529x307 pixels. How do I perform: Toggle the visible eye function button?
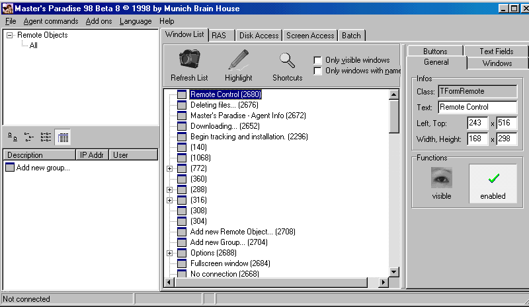point(441,183)
